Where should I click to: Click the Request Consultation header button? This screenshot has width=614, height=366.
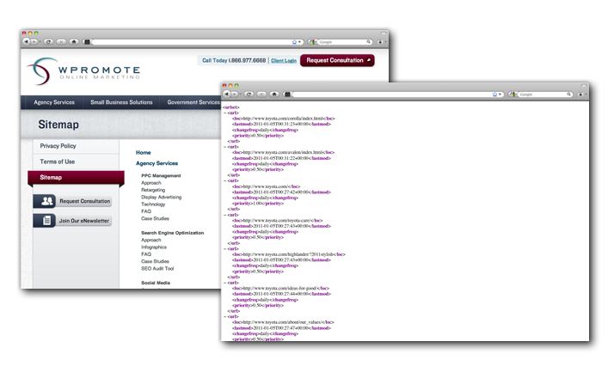[x=338, y=60]
